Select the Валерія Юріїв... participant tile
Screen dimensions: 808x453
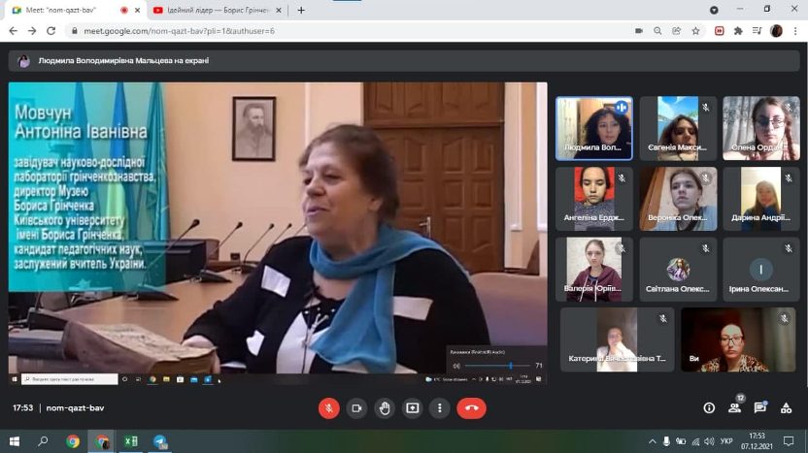pyautogui.click(x=594, y=270)
